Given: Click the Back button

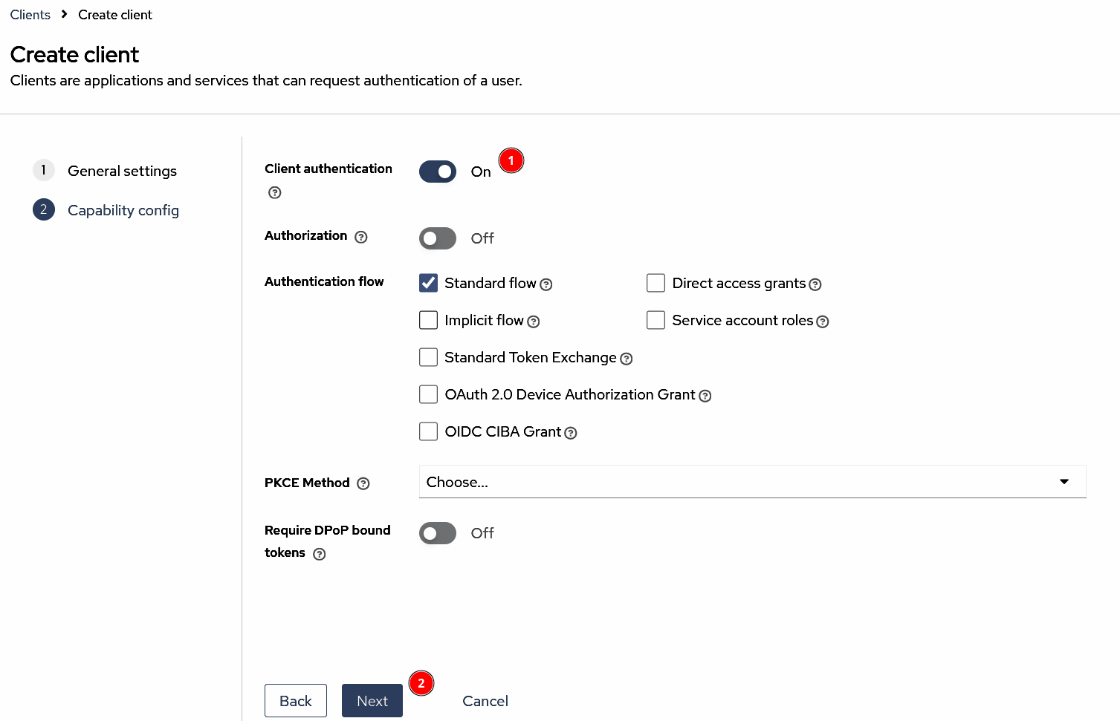Looking at the screenshot, I should pos(296,701).
